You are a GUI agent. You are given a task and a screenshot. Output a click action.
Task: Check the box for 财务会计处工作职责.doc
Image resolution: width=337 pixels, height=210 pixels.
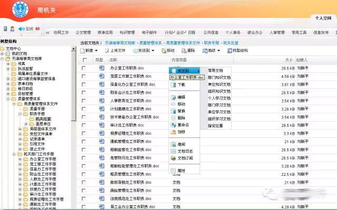[84, 93]
